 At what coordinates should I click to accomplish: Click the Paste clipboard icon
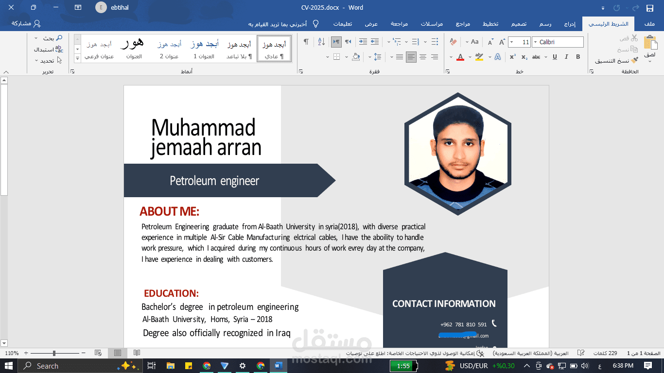pos(650,42)
